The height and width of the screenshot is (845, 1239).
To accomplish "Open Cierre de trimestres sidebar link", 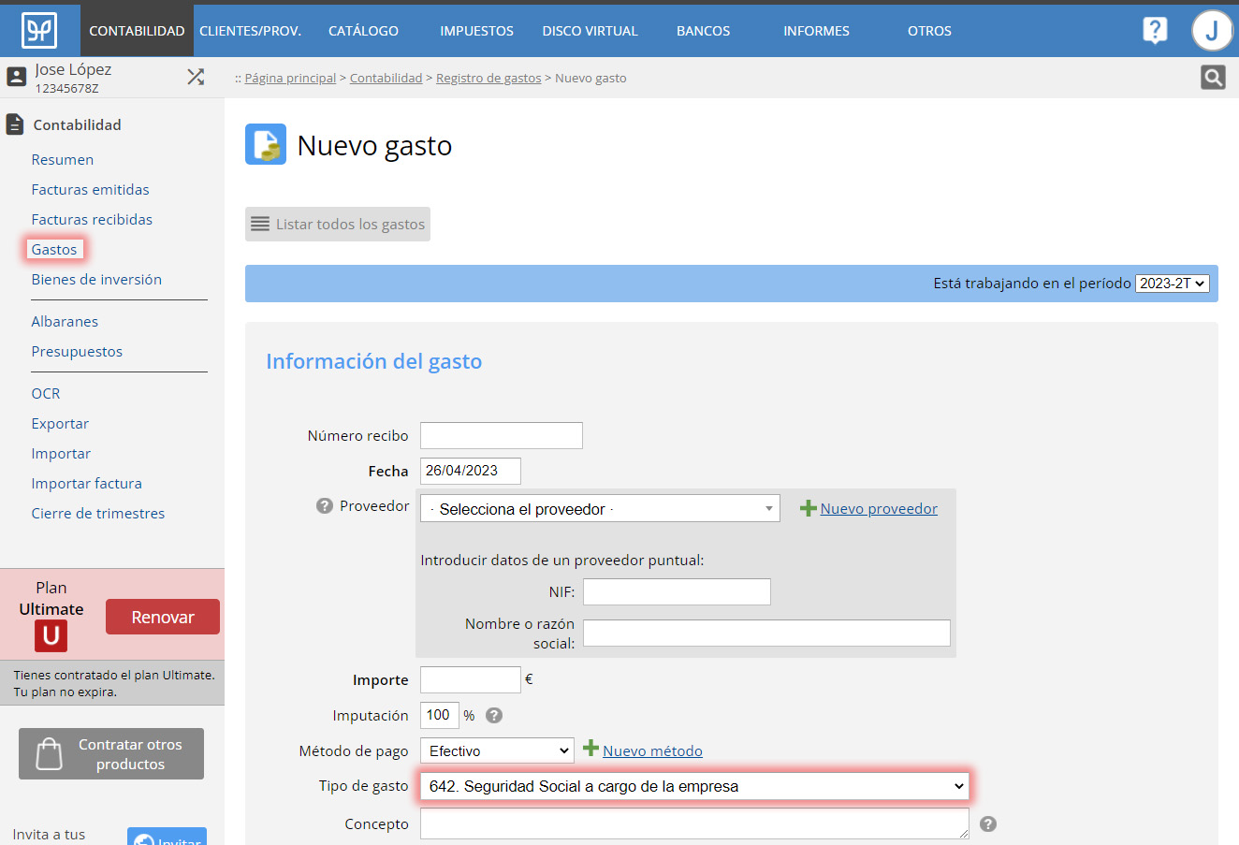I will [x=98, y=514].
